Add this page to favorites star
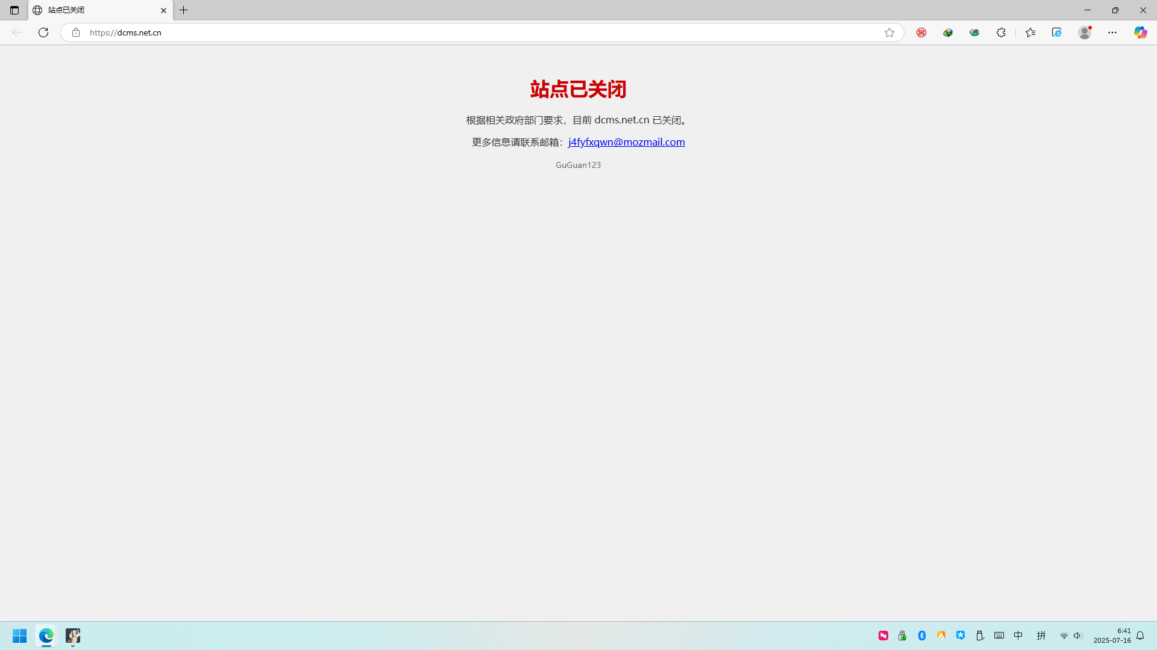 (889, 32)
